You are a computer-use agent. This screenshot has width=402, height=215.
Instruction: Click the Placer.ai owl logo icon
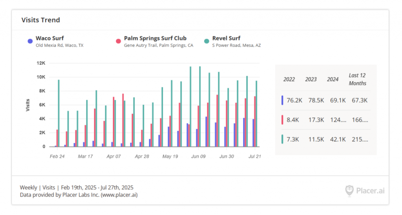tap(349, 191)
